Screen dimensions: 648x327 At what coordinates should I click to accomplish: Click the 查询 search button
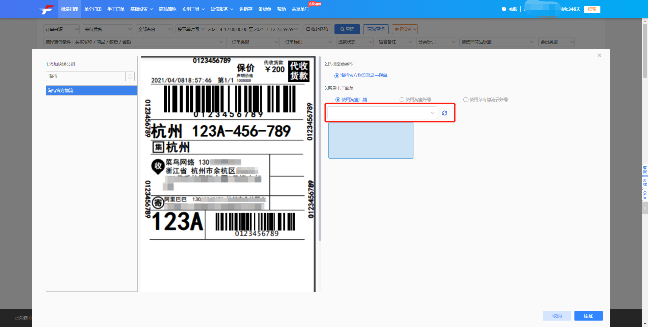(x=347, y=29)
